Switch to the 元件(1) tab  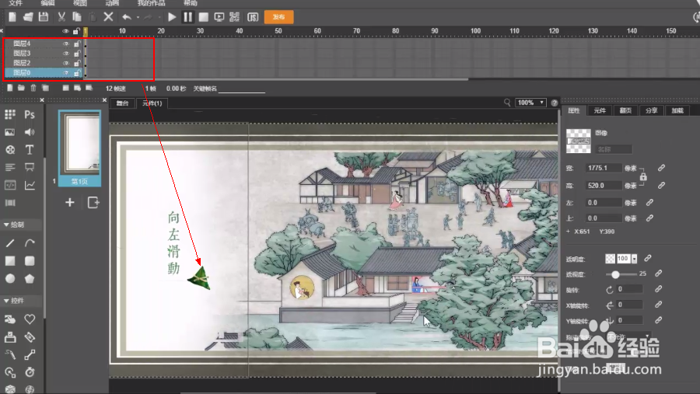pos(152,103)
